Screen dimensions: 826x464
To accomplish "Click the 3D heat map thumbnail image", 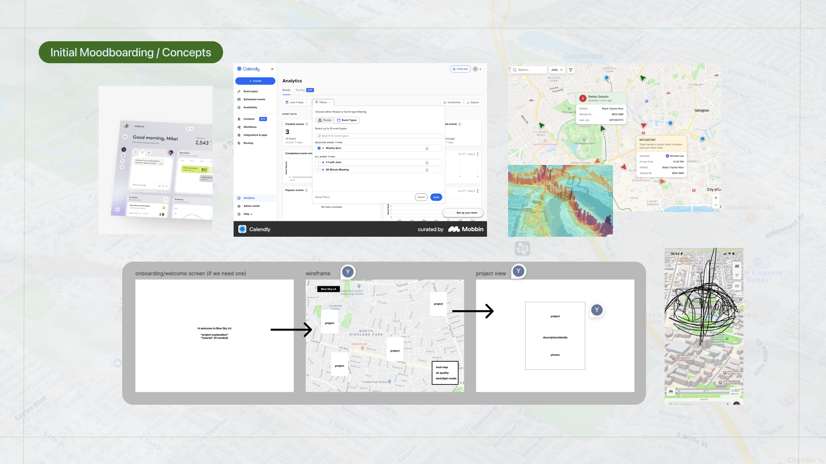I will tap(560, 201).
